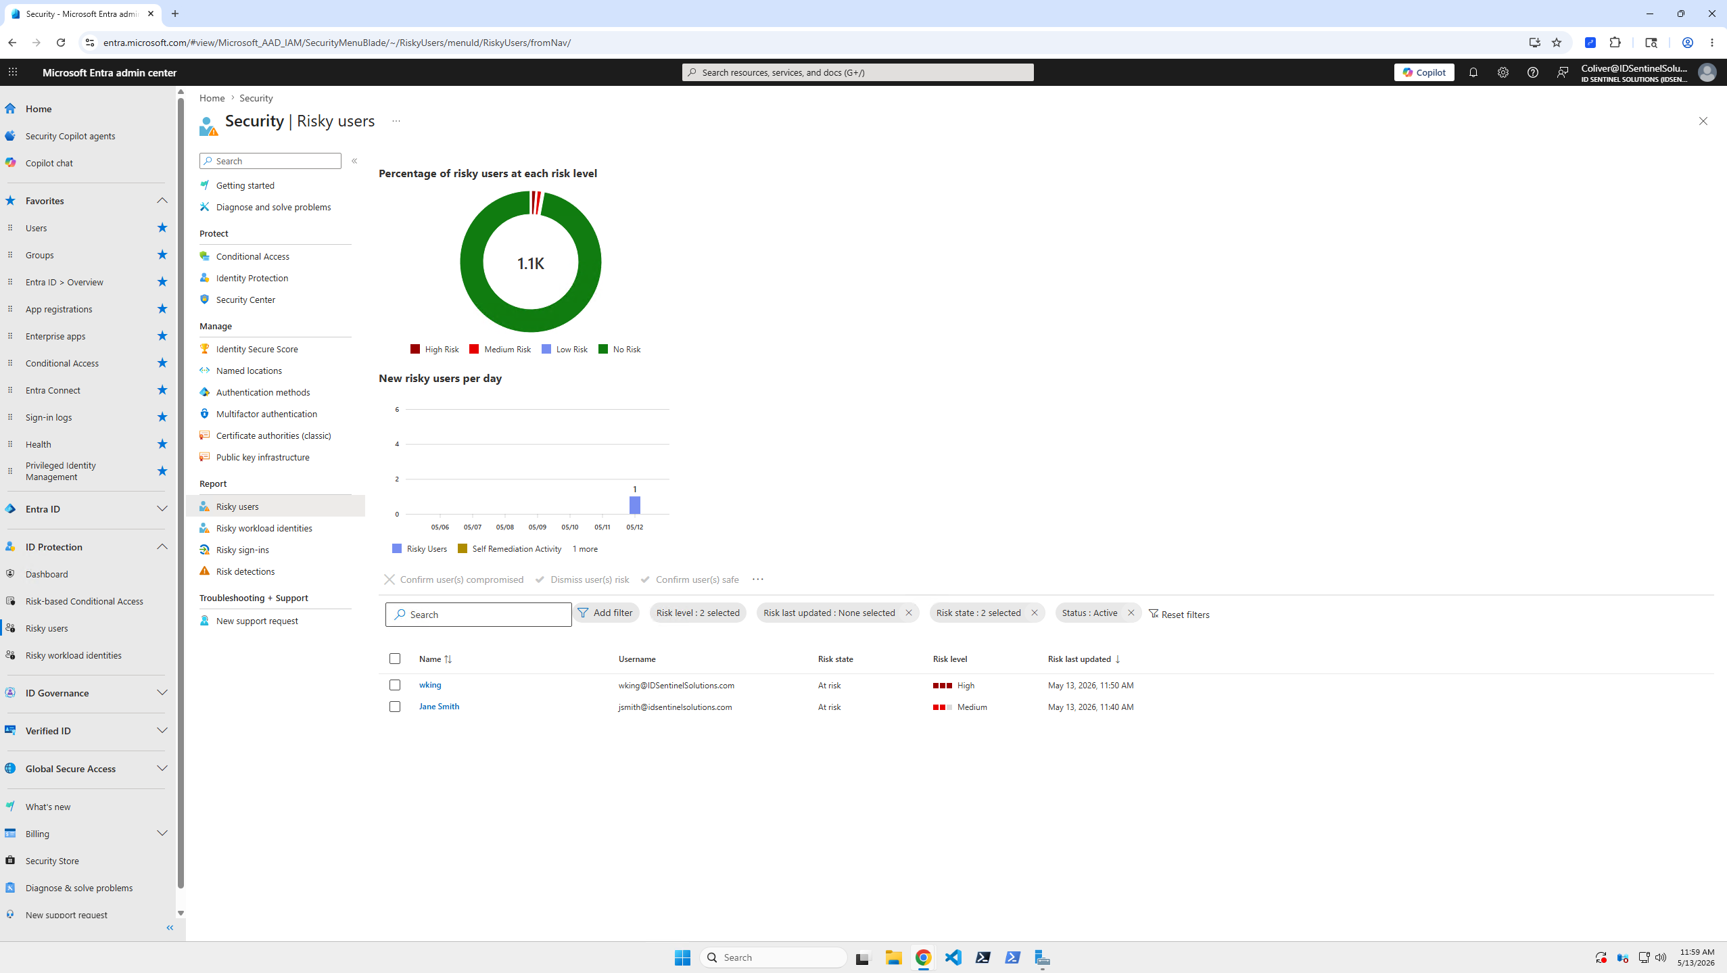Open the feedback icon in header
Image resolution: width=1727 pixels, height=973 pixels.
point(1562,72)
